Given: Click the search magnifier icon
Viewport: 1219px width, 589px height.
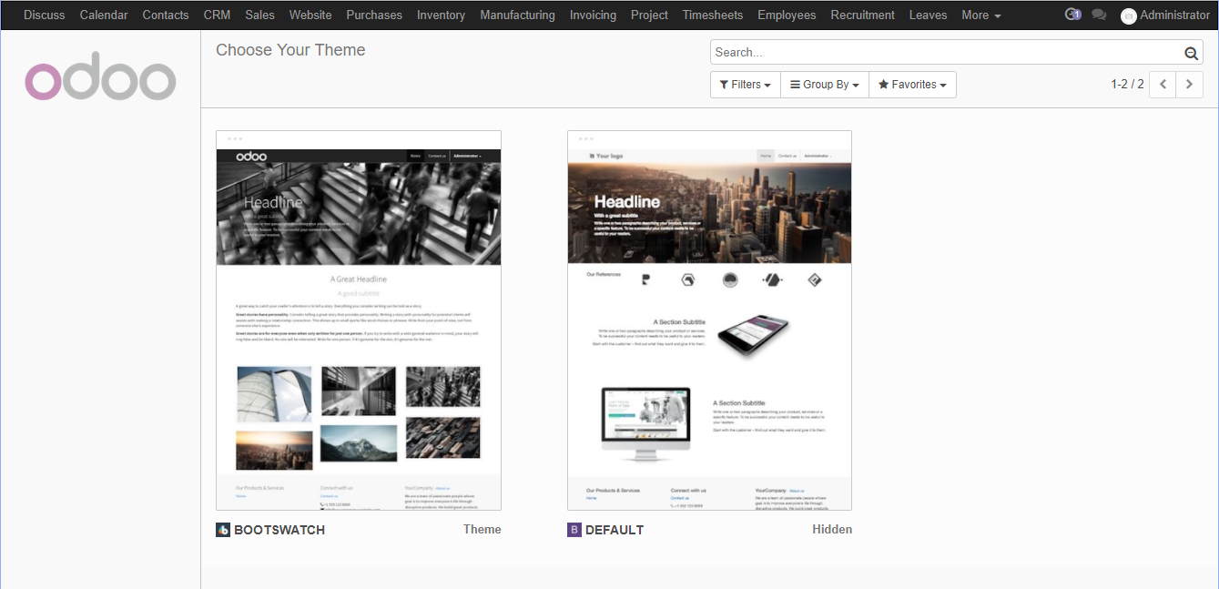Looking at the screenshot, I should coord(1191,54).
